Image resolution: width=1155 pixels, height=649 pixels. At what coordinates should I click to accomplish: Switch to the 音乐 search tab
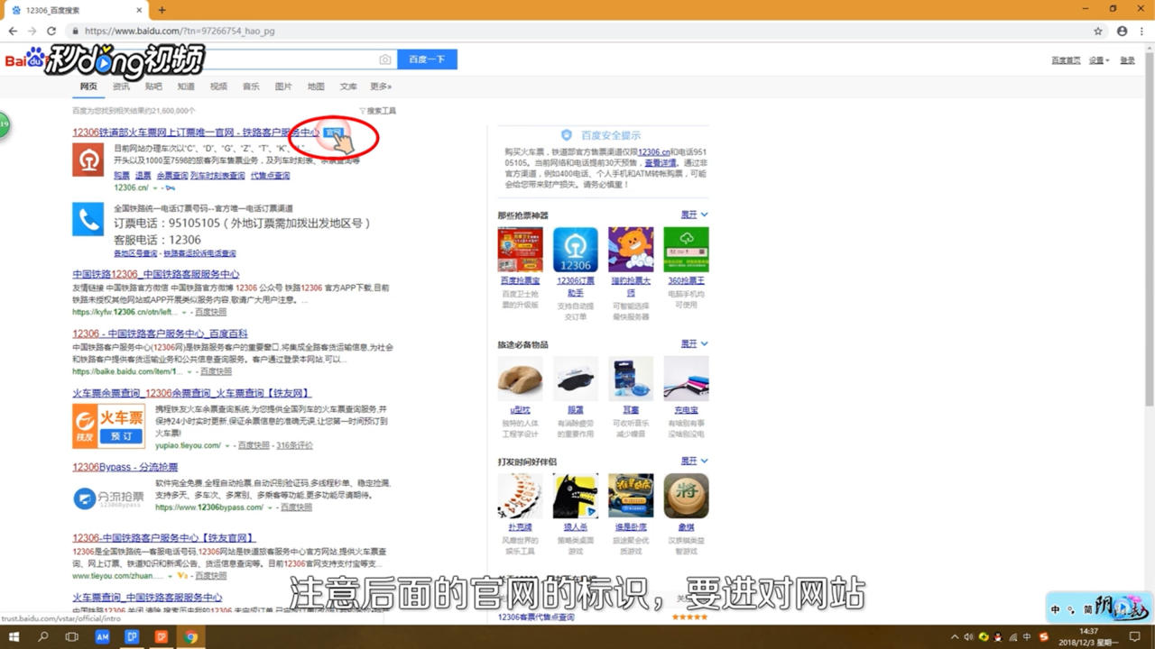[x=251, y=87]
